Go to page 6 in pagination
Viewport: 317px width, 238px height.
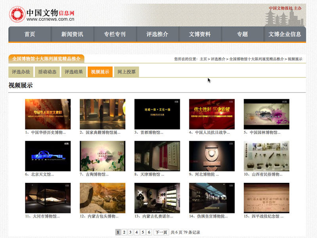149,232
